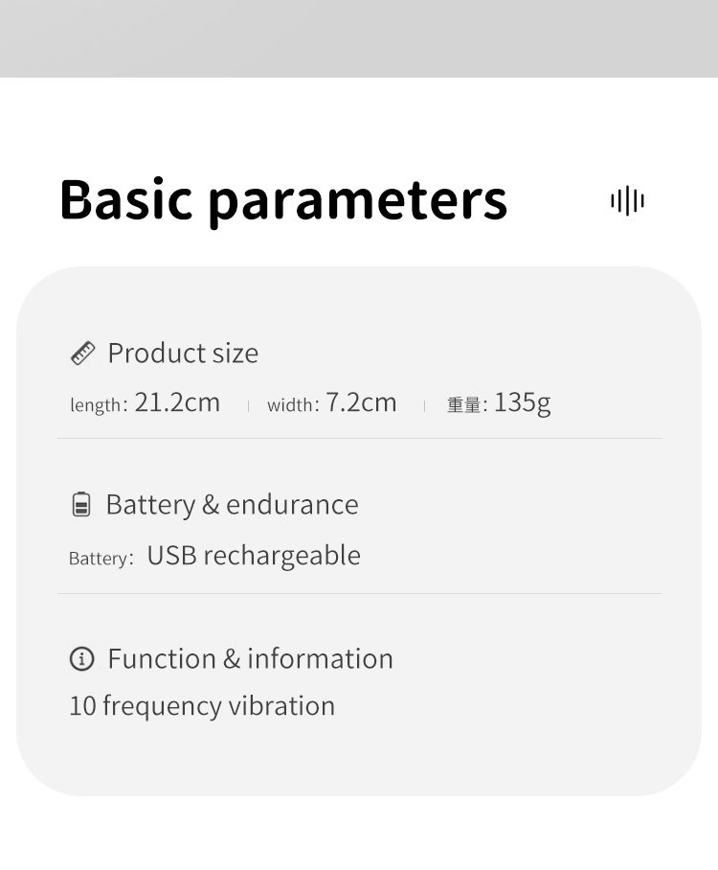Image resolution: width=718 pixels, height=870 pixels.
Task: Select the Battery & endurance section title
Action: [x=232, y=505]
